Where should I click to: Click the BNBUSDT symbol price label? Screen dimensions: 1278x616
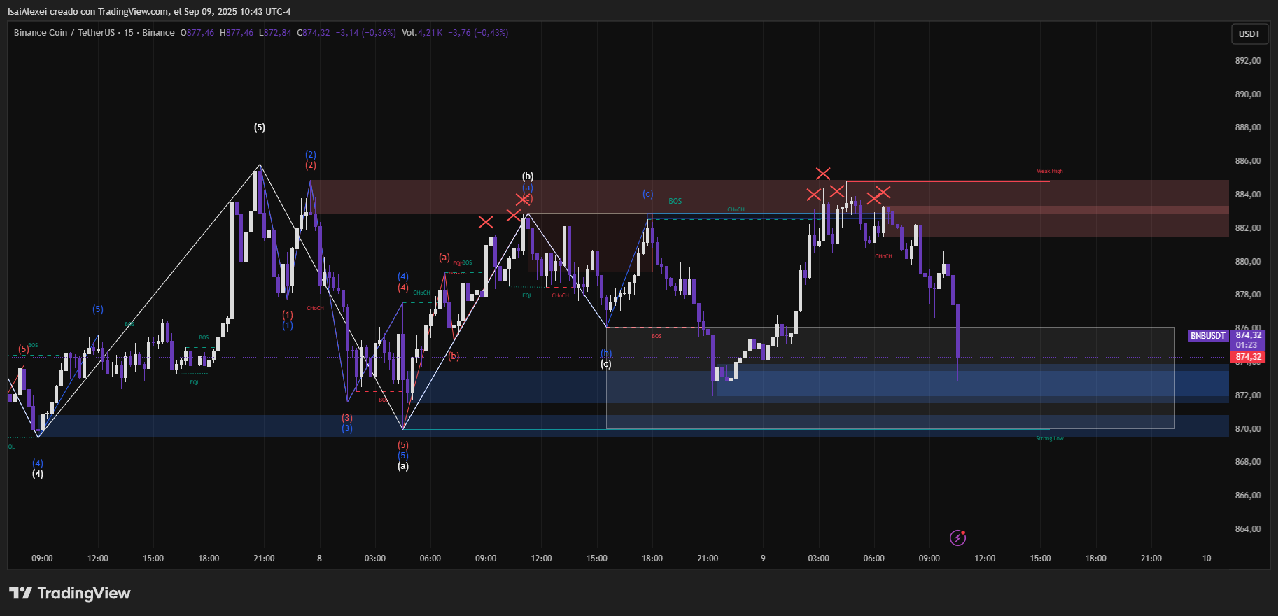point(1208,336)
